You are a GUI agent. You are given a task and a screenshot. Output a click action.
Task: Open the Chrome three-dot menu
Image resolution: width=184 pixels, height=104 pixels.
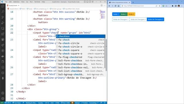[182, 6]
